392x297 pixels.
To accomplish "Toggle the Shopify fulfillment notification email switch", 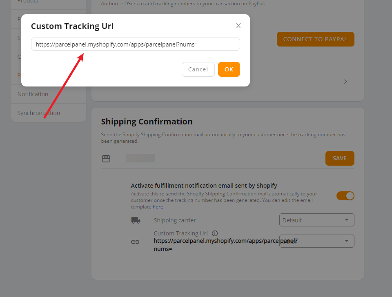I will point(345,196).
